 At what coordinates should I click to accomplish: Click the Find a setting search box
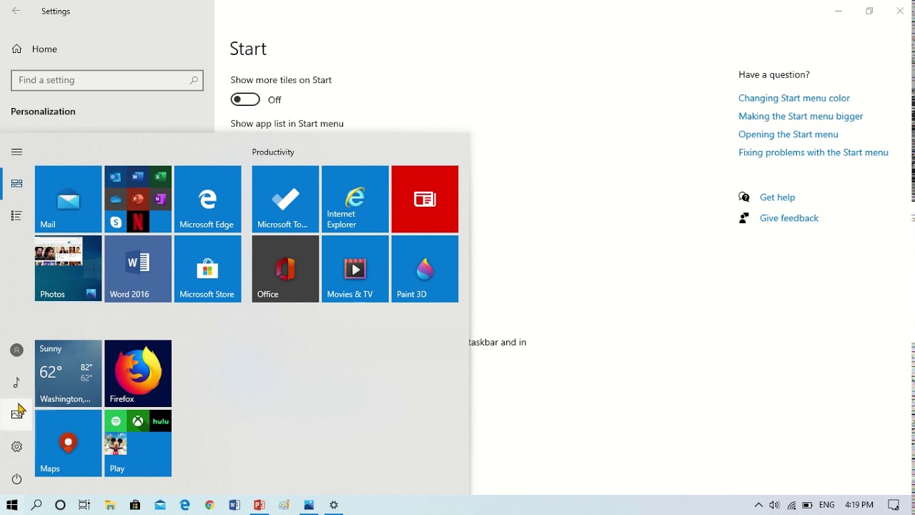107,80
